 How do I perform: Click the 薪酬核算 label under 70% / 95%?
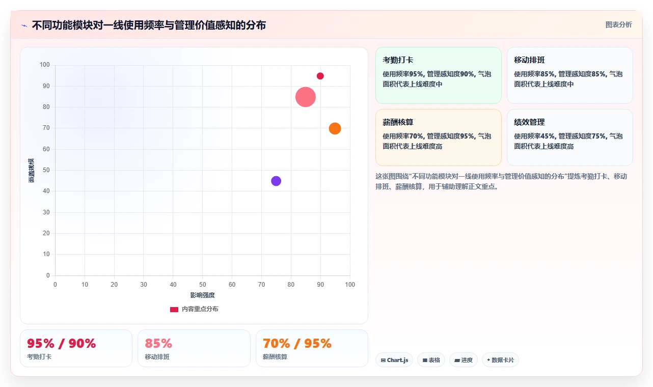point(275,357)
